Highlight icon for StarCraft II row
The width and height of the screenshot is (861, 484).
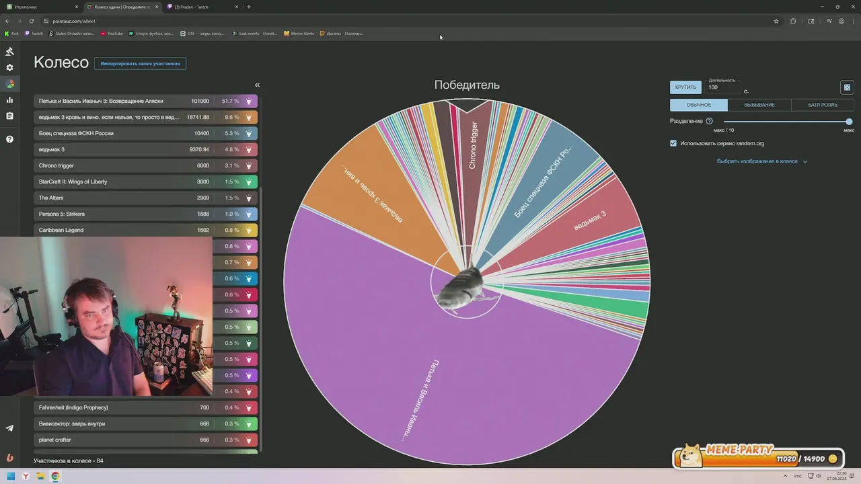249,182
